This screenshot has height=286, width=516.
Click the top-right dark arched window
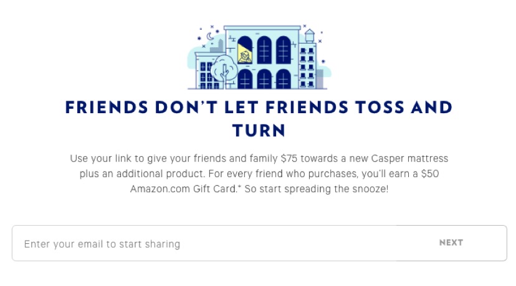click(284, 50)
